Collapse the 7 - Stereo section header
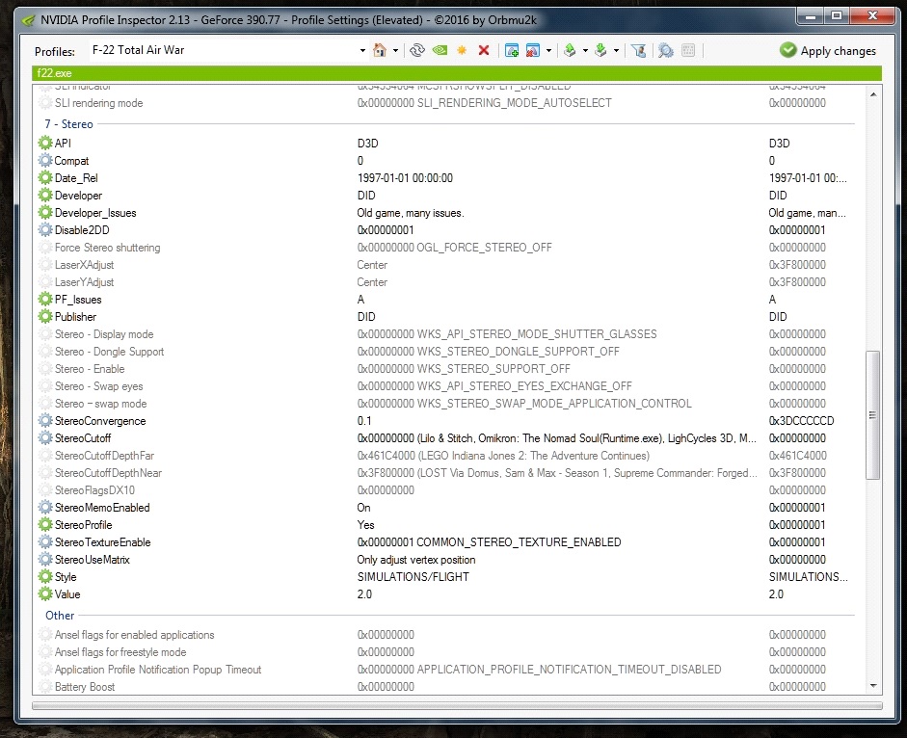The image size is (907, 738). [68, 123]
